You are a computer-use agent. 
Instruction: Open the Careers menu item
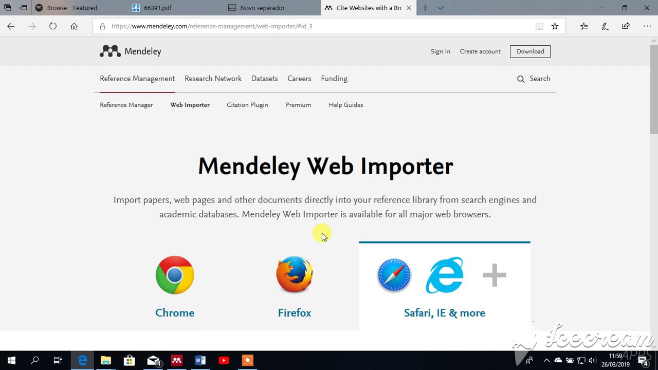coord(299,79)
